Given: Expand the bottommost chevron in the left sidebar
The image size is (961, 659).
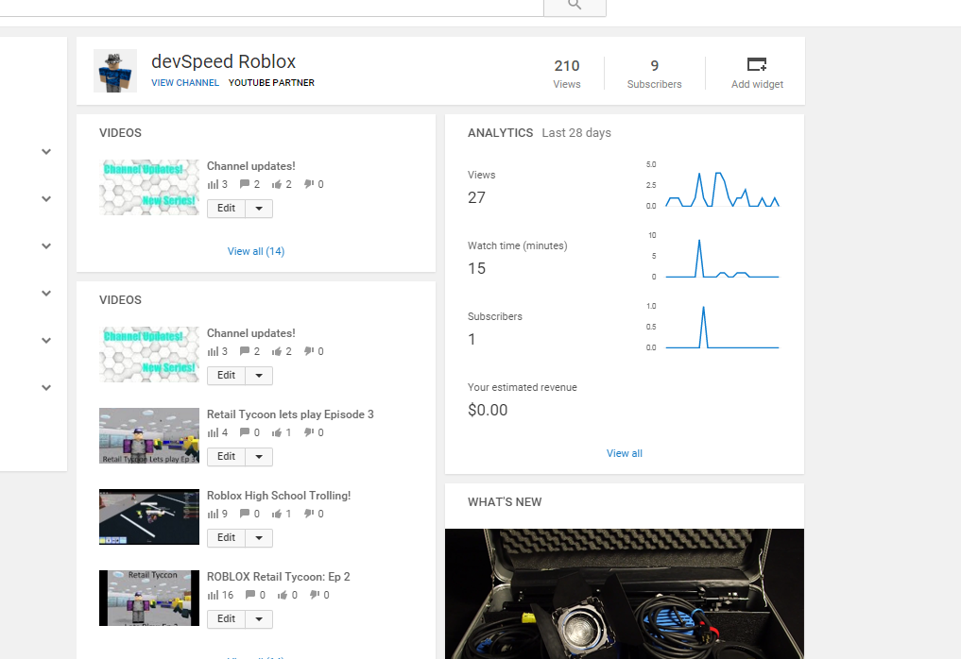Looking at the screenshot, I should click(x=46, y=387).
